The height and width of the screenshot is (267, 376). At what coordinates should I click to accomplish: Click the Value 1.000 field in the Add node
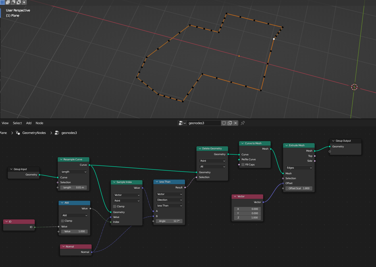coord(74,231)
